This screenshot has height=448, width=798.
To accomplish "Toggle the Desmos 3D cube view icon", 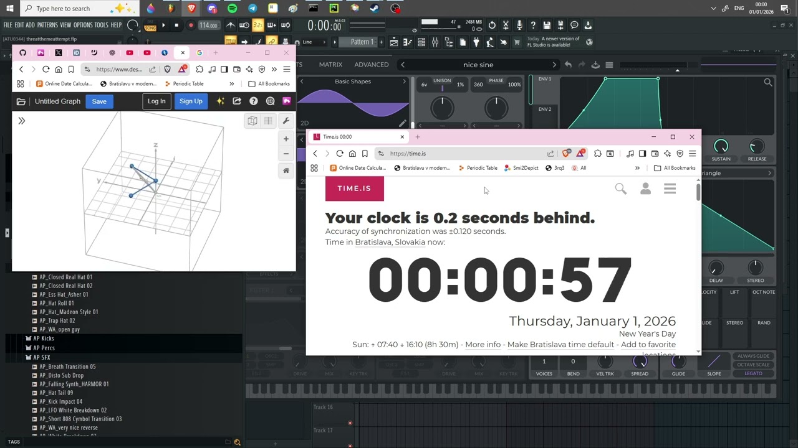I will [252, 121].
